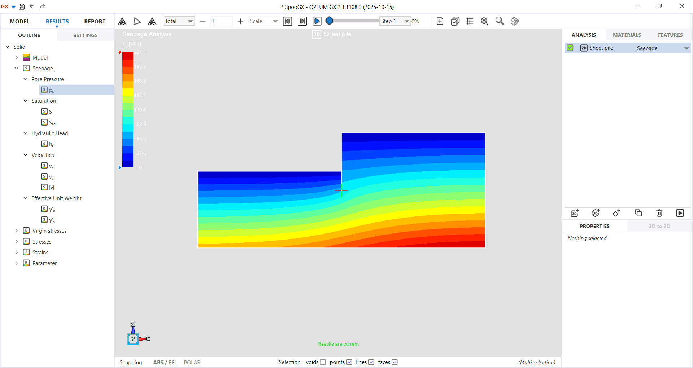Screen dimensions: 693x368
Task: Check the Sheet pile analysis checkbox
Action: [x=570, y=48]
